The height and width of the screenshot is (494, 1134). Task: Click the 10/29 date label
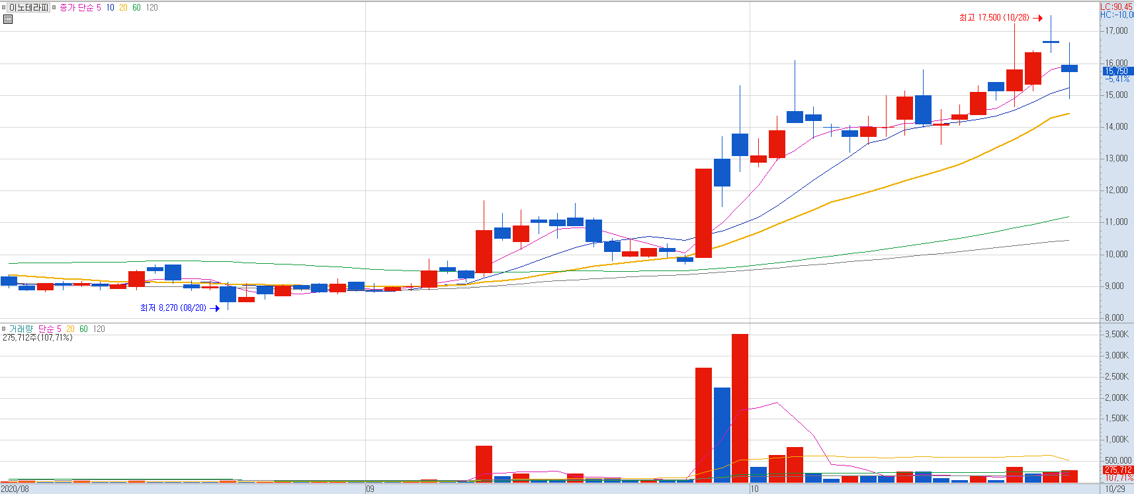click(1115, 489)
